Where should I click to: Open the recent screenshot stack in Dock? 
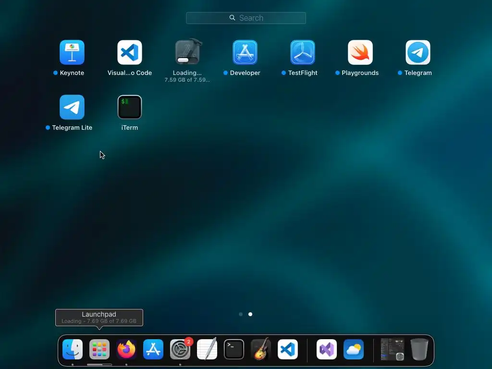pos(392,349)
